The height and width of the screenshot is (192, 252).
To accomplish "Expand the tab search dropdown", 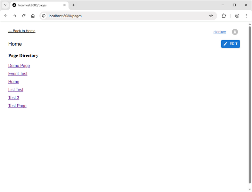I will [5, 5].
